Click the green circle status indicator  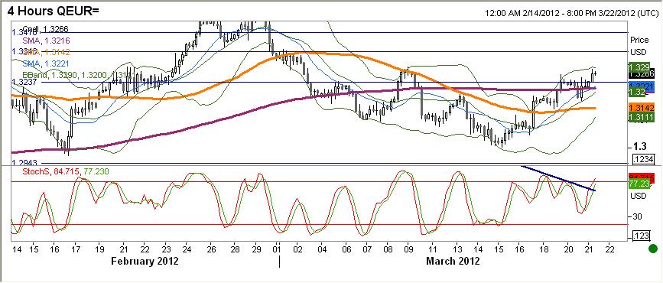coord(653,249)
